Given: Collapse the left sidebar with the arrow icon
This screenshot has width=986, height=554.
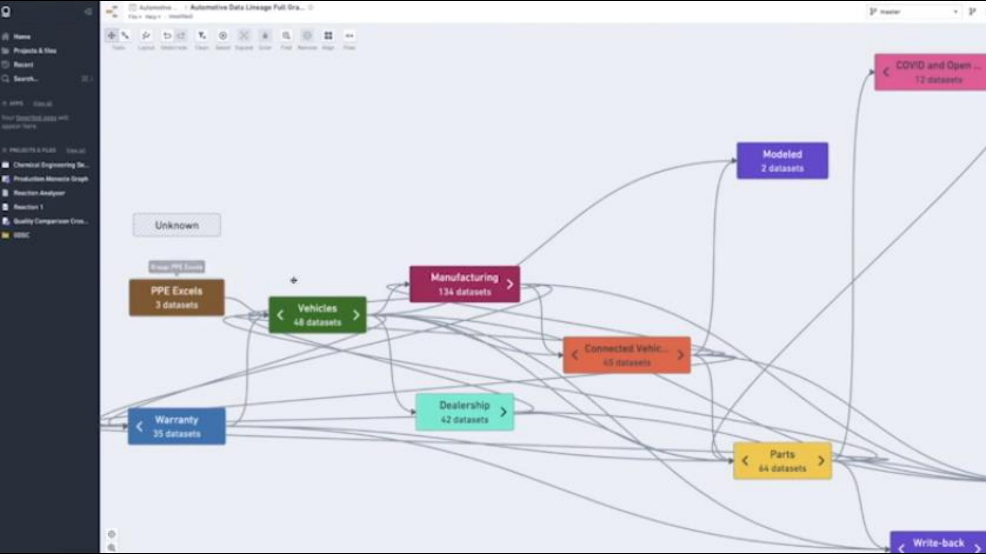Looking at the screenshot, I should pyautogui.click(x=88, y=11).
